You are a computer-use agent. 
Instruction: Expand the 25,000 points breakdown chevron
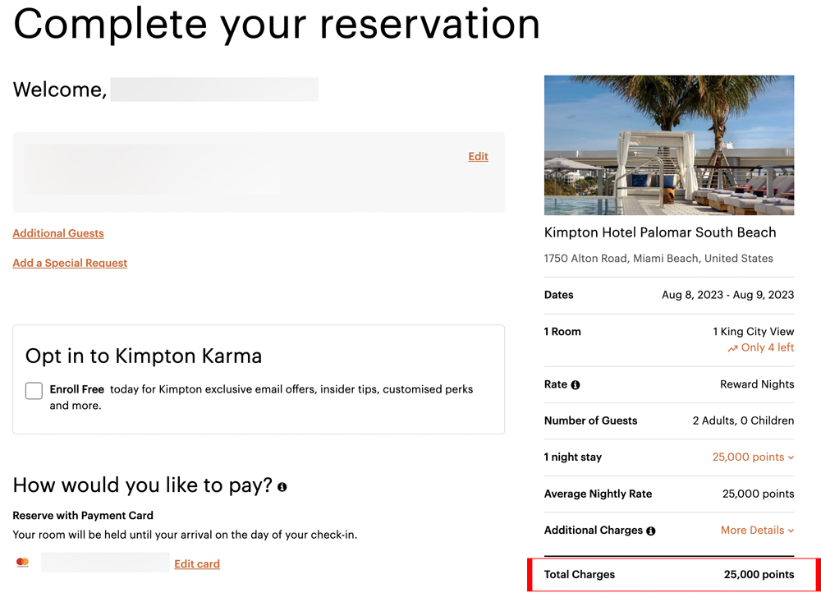pyautogui.click(x=791, y=457)
